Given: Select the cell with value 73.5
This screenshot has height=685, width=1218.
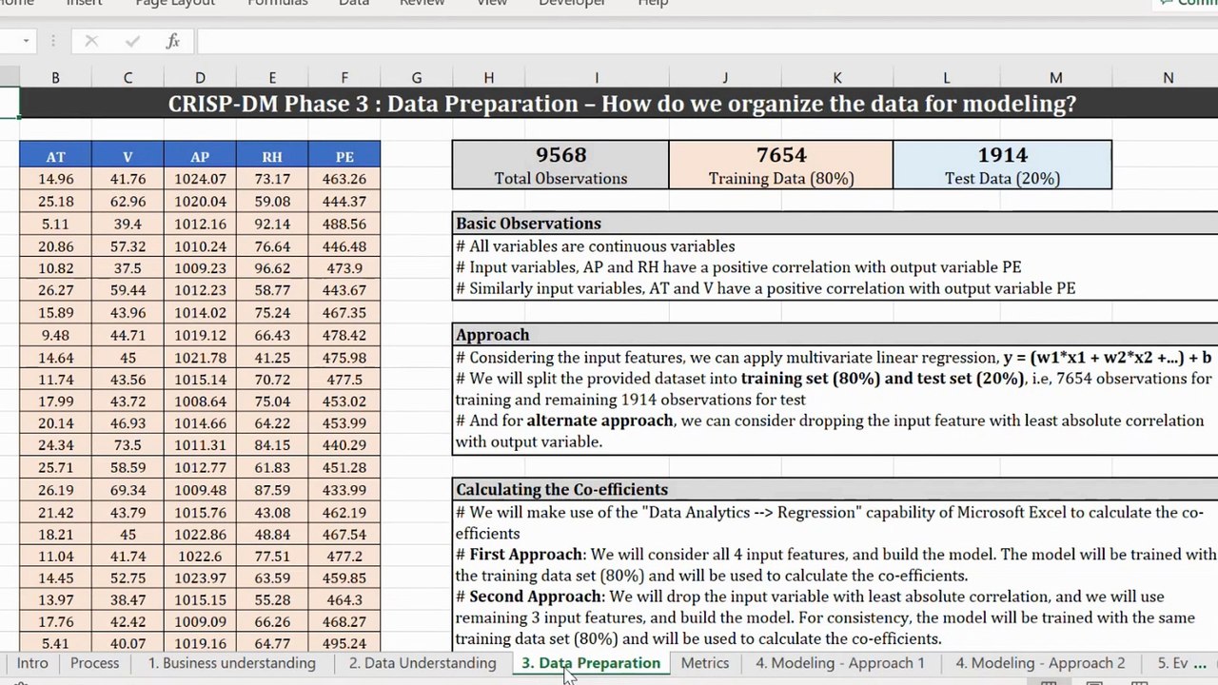Looking at the screenshot, I should [128, 445].
